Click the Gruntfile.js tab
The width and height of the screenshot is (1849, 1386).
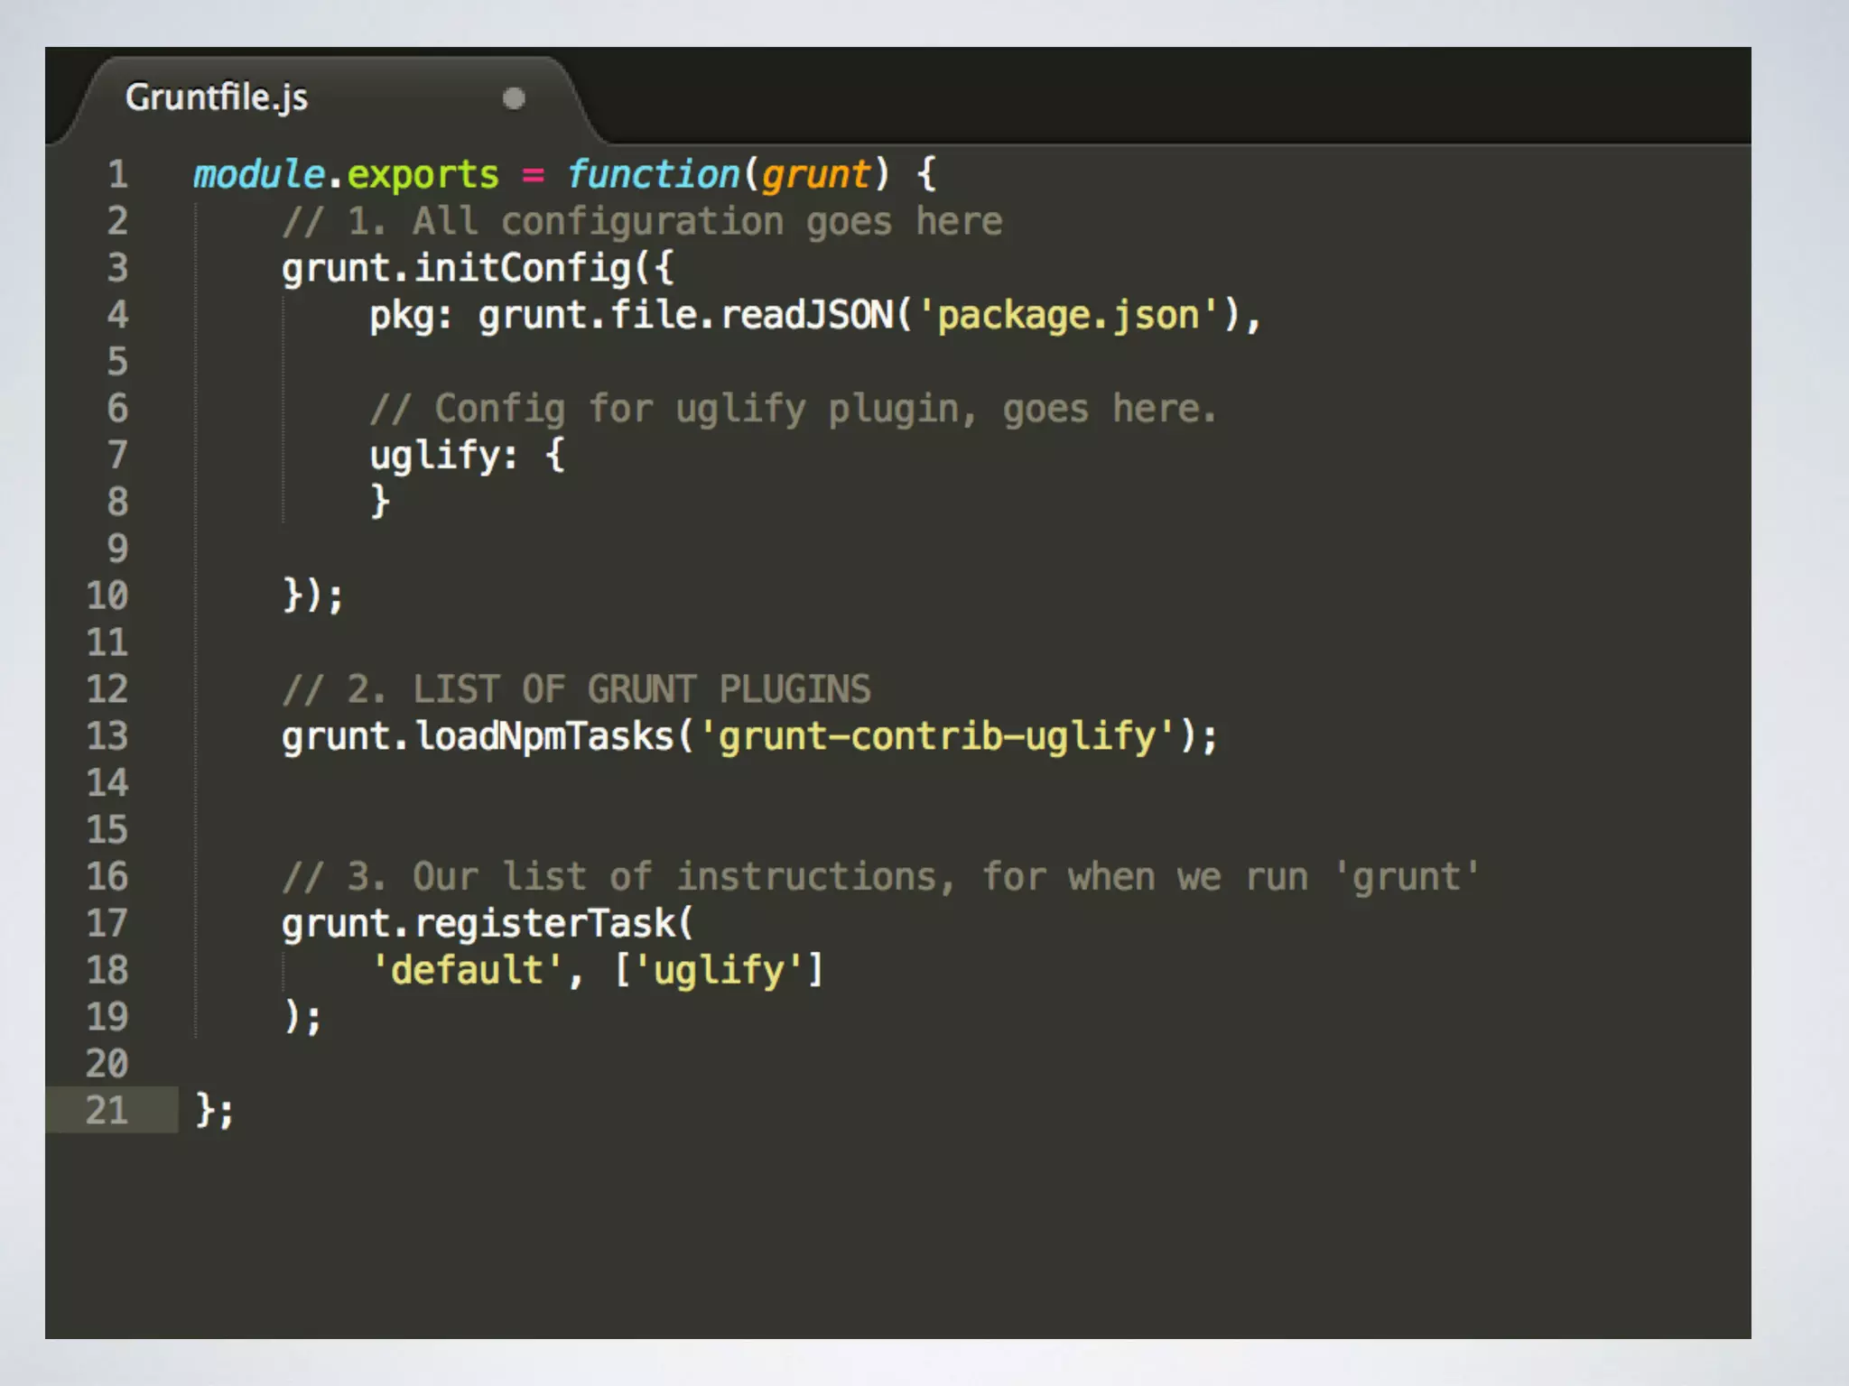pyautogui.click(x=217, y=97)
